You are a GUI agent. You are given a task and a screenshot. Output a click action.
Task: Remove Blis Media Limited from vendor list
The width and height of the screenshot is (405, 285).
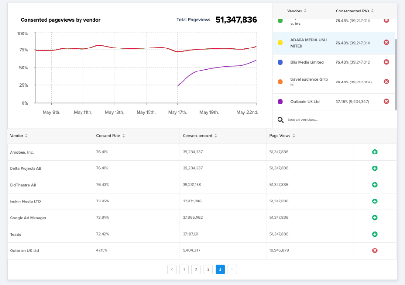tap(386, 62)
